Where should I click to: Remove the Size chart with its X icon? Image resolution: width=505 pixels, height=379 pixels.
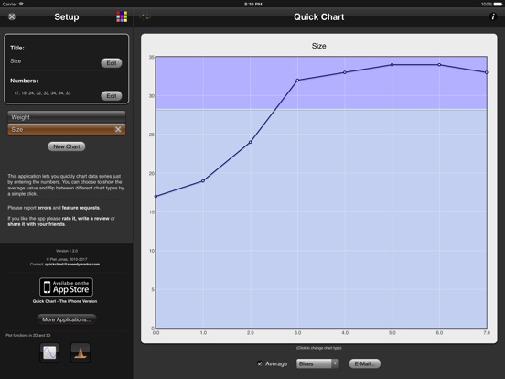coord(118,129)
